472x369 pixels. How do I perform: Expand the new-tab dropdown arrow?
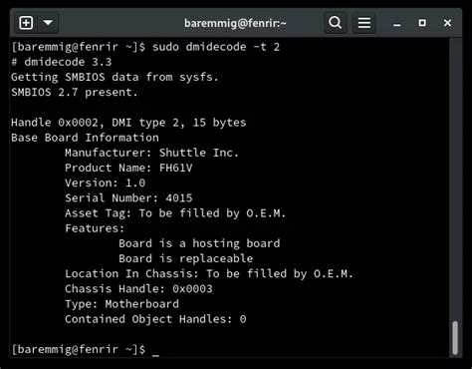(48, 23)
